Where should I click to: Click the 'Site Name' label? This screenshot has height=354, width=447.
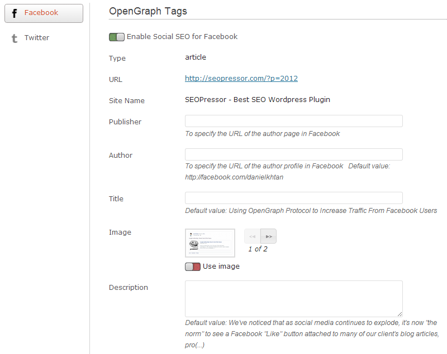tap(127, 101)
